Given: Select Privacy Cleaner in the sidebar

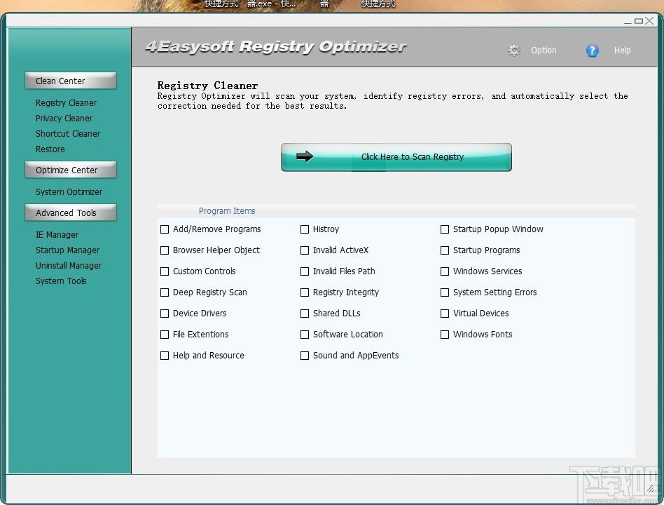Looking at the screenshot, I should coord(64,118).
